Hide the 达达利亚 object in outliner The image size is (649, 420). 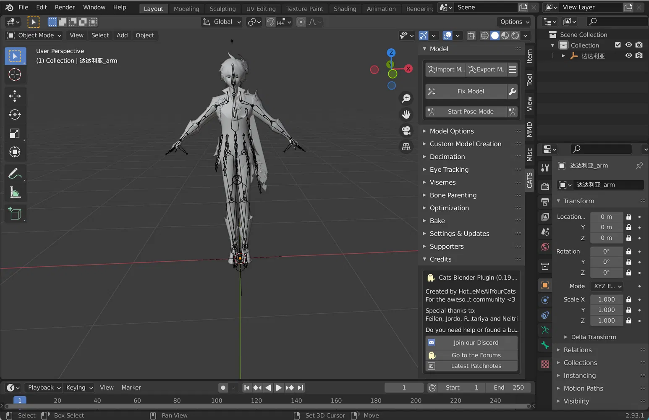tap(628, 55)
